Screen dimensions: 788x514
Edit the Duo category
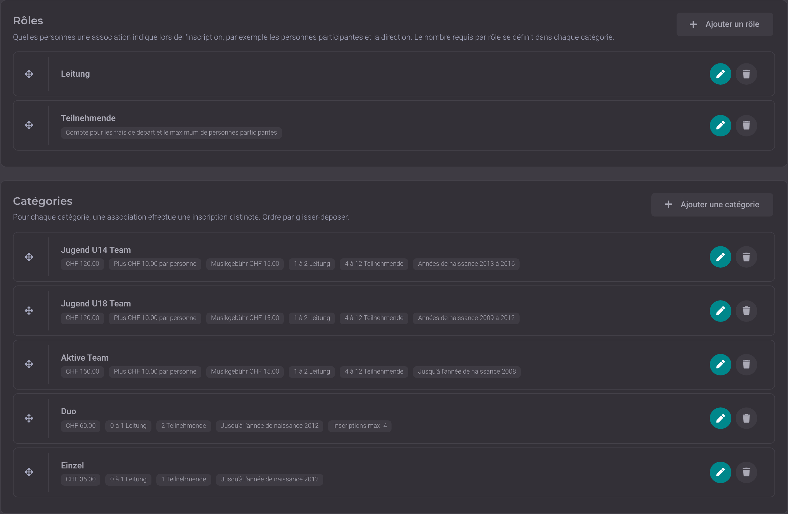[x=720, y=418]
